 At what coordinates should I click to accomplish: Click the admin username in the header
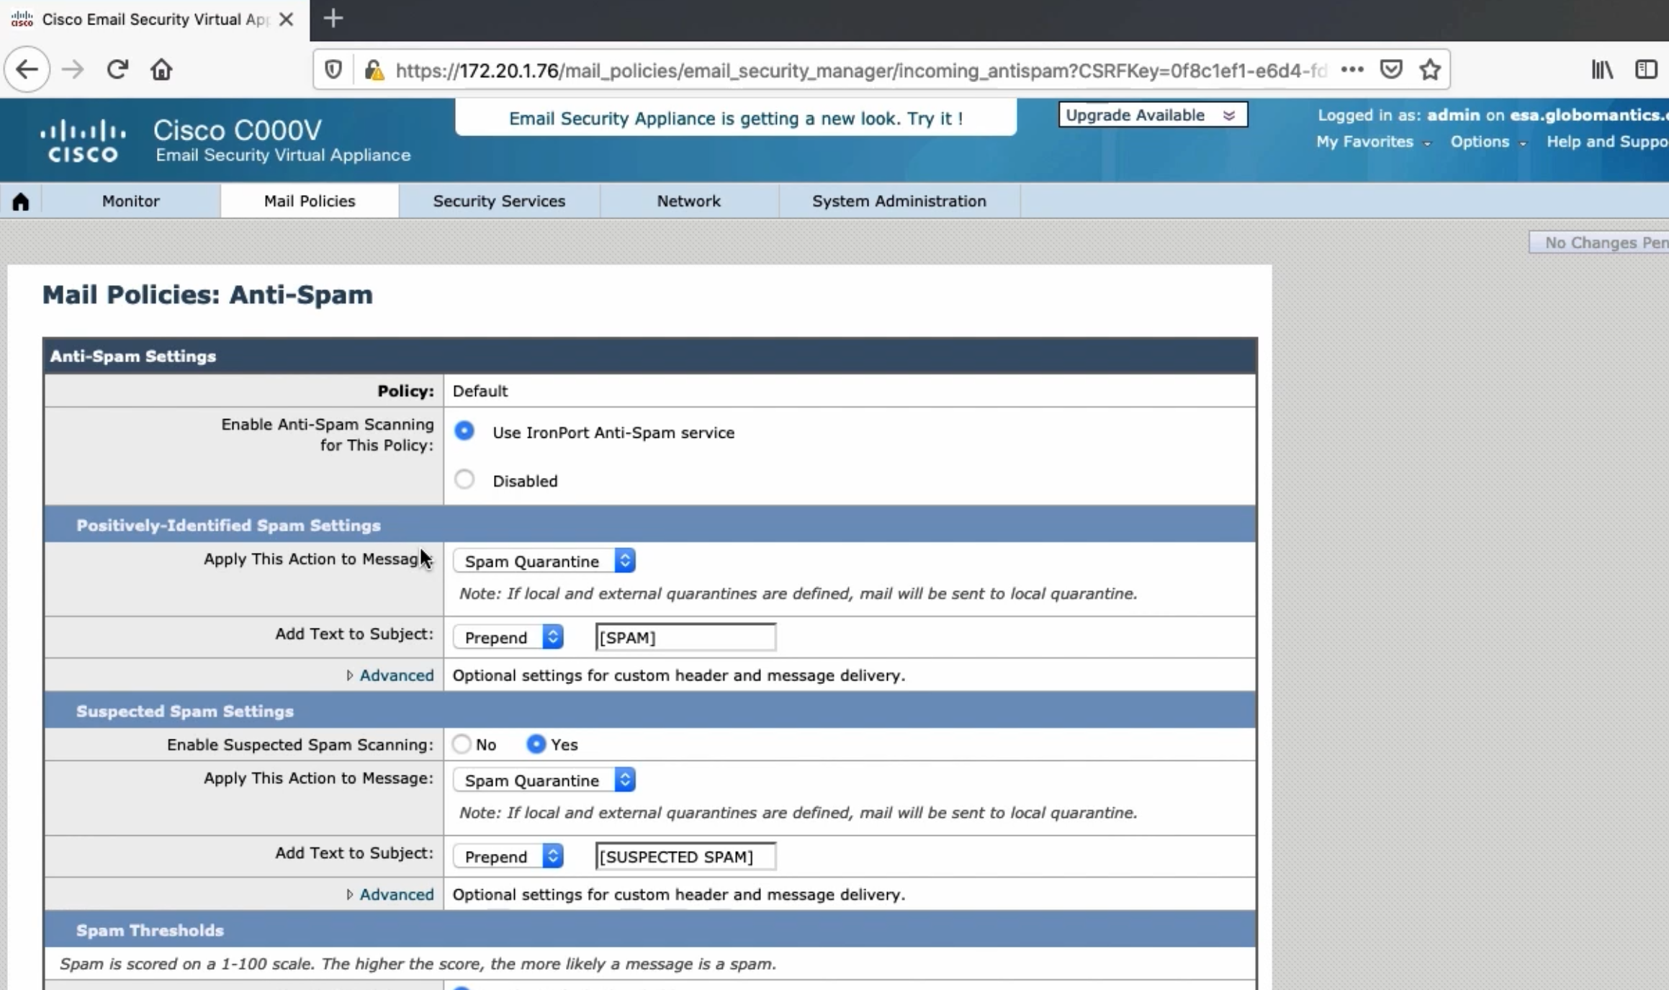point(1453,115)
